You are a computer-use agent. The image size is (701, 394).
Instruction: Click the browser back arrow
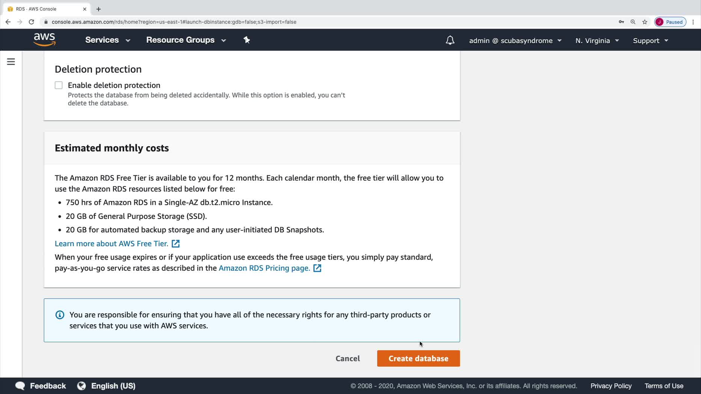click(x=8, y=22)
